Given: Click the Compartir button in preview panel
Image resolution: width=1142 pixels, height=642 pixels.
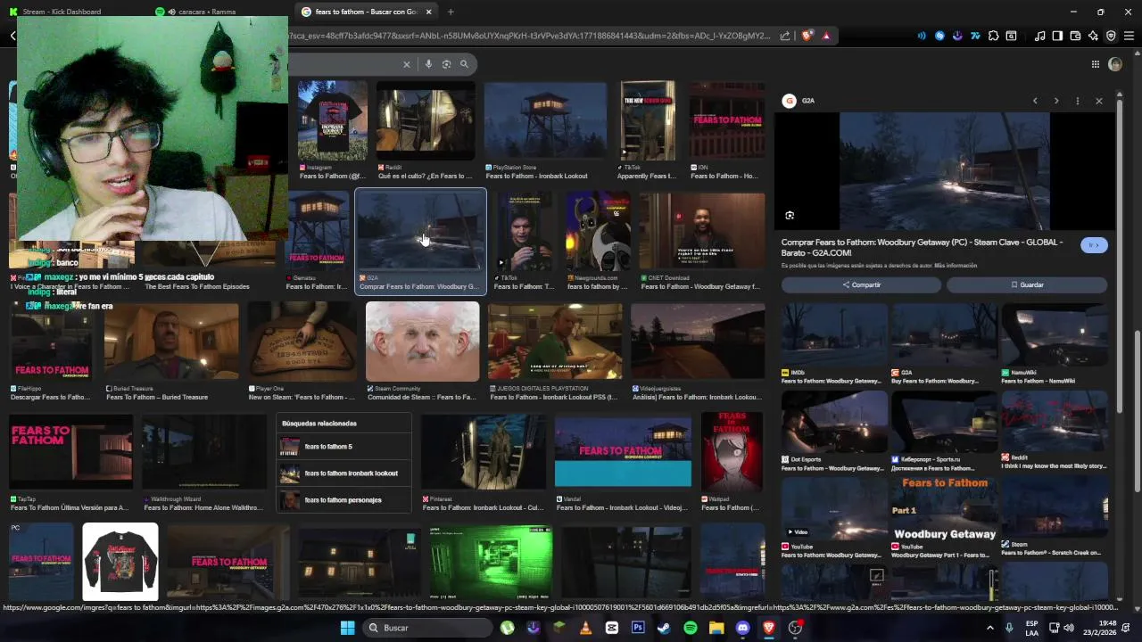Looking at the screenshot, I should point(861,284).
